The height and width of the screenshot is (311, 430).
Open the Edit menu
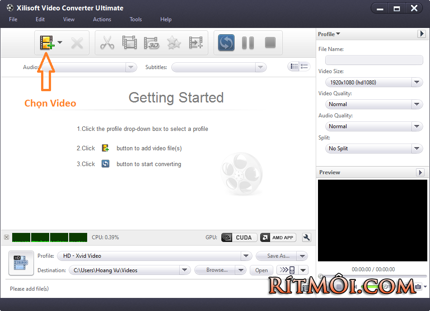click(40, 19)
